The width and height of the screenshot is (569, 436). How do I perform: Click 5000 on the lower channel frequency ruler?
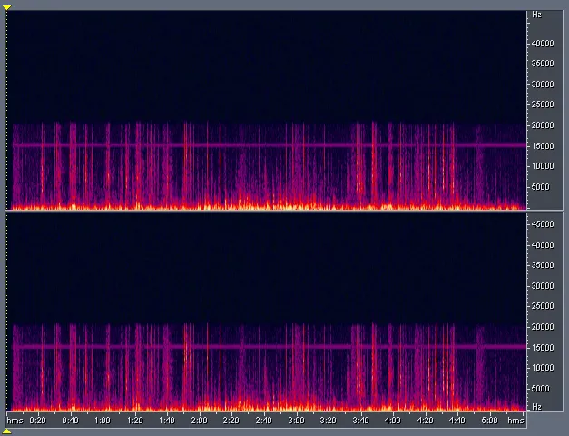pos(541,389)
